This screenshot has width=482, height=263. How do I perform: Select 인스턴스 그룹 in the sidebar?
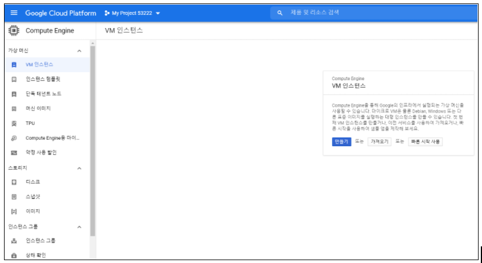click(40, 241)
